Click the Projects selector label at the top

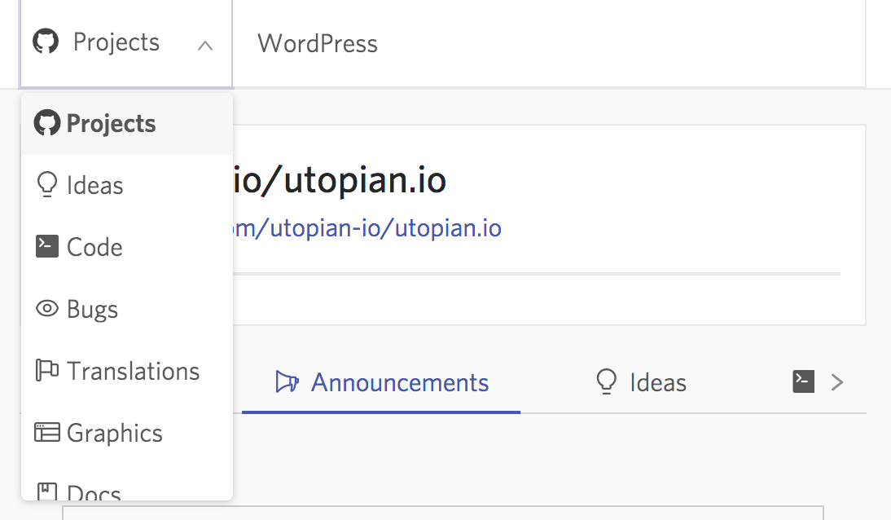[116, 42]
